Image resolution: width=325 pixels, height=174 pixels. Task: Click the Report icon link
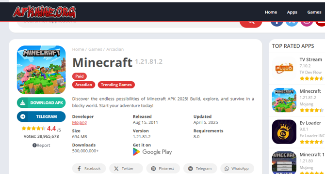(x=41, y=145)
